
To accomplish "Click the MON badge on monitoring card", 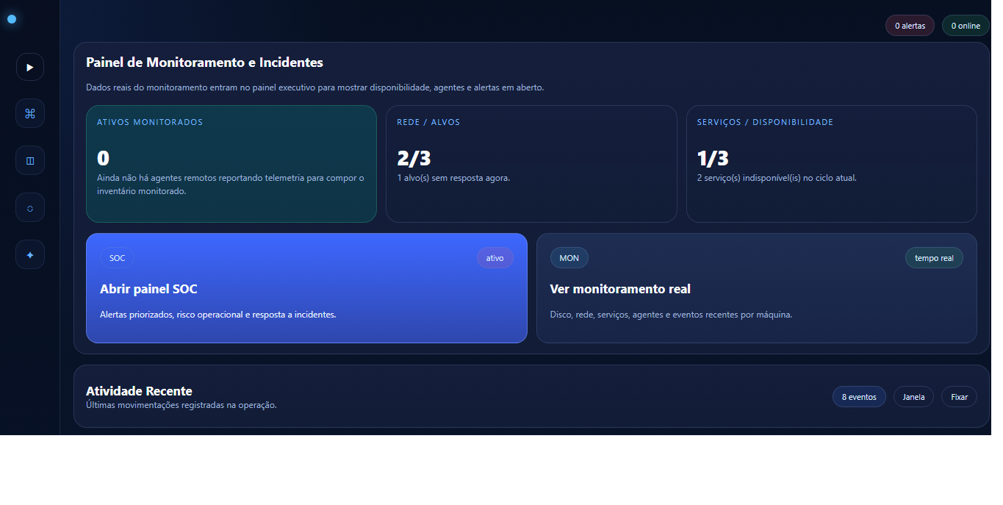I will click(569, 258).
